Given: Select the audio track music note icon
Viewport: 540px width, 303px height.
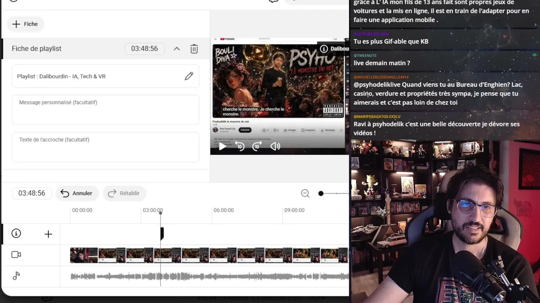Looking at the screenshot, I should (x=16, y=276).
